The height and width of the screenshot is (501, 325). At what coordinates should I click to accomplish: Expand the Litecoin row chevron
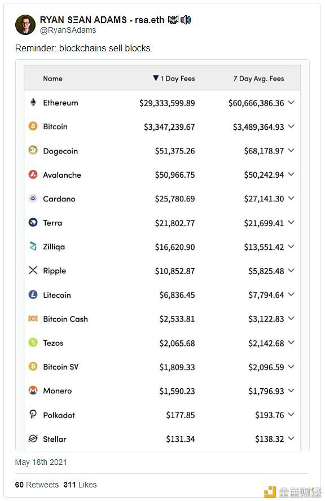coord(291,295)
